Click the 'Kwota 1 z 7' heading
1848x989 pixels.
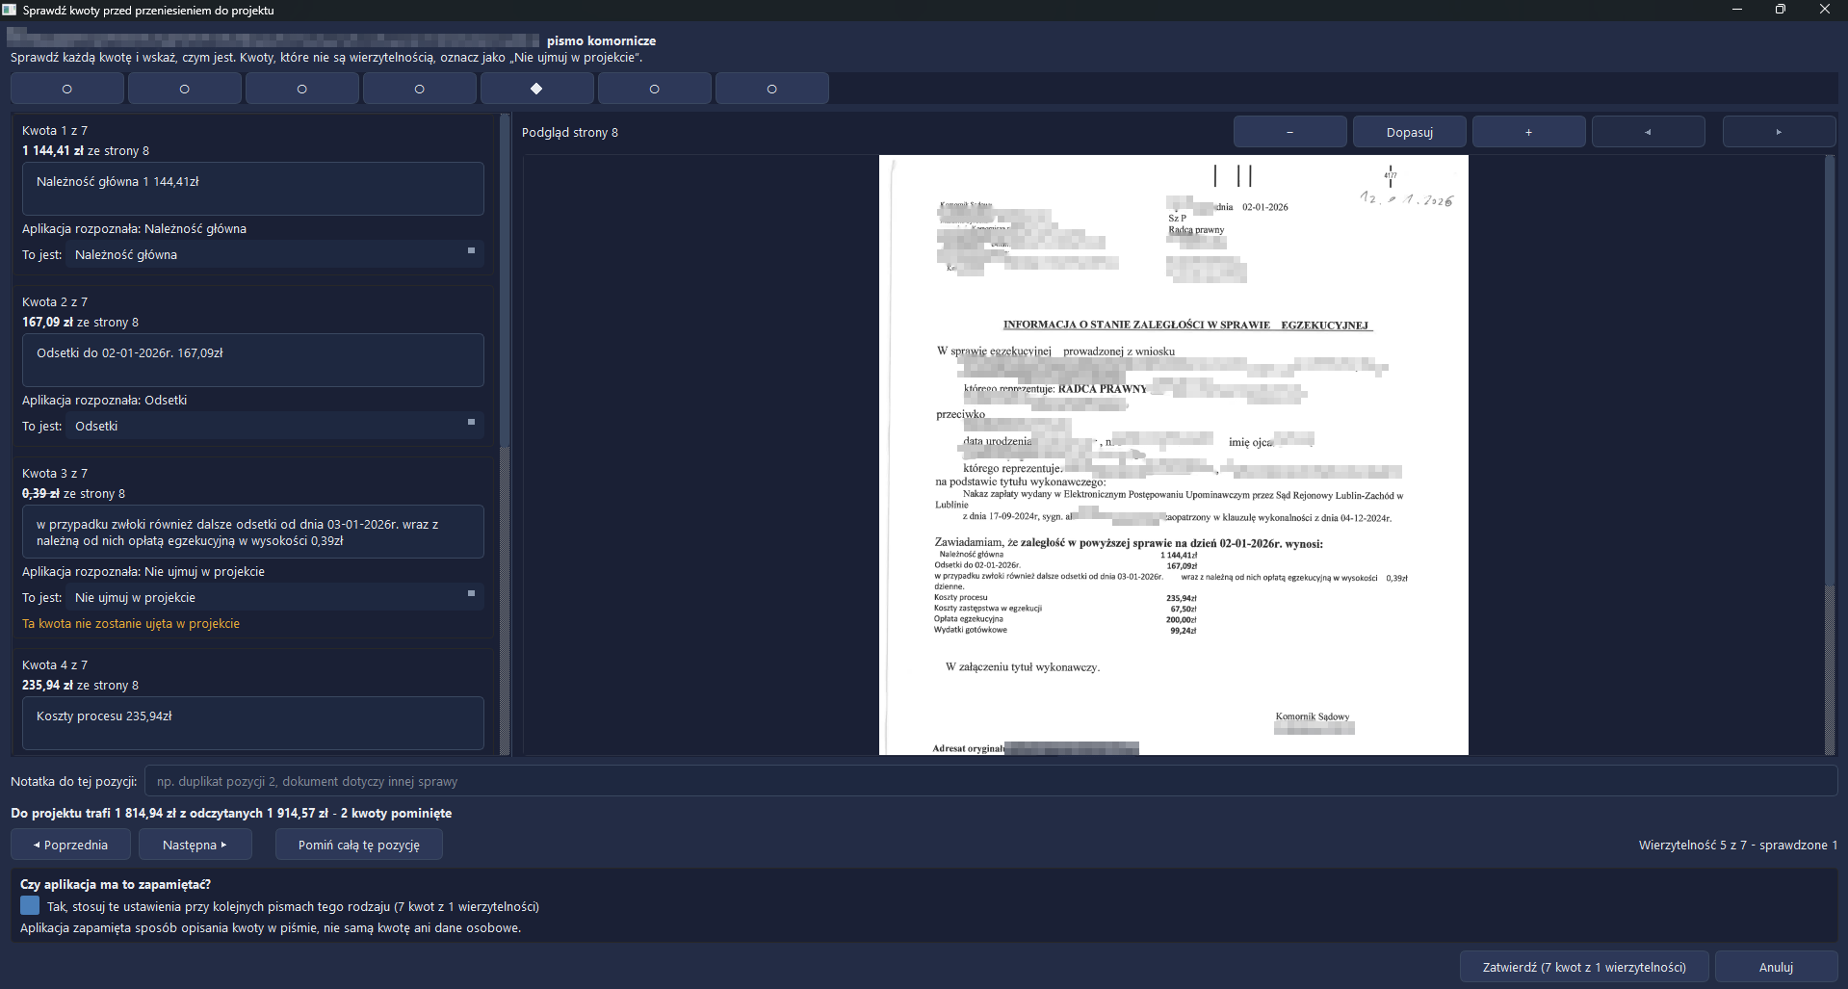pyautogui.click(x=55, y=130)
